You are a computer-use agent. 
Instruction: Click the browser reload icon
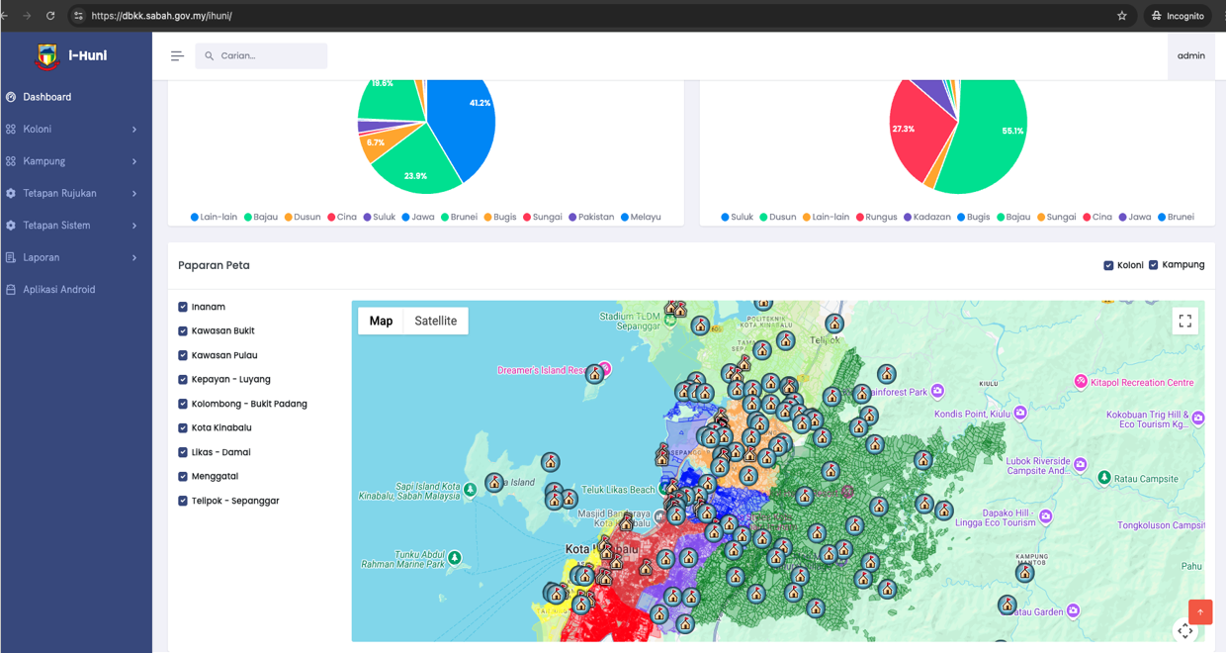pos(50,16)
